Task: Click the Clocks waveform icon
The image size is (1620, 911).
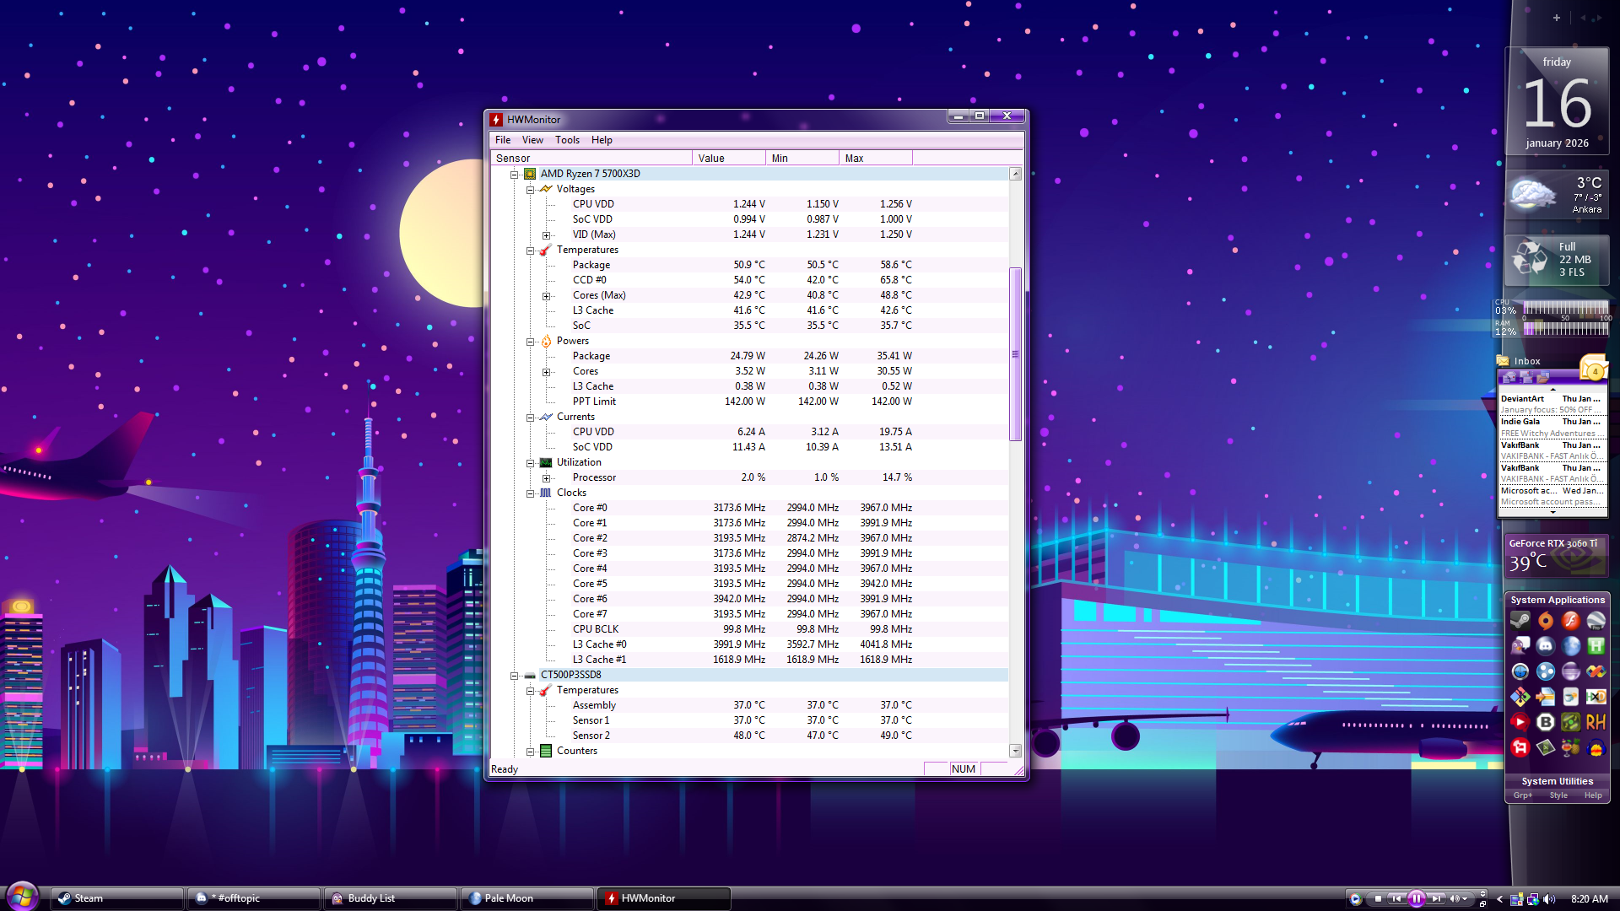Action: point(546,493)
